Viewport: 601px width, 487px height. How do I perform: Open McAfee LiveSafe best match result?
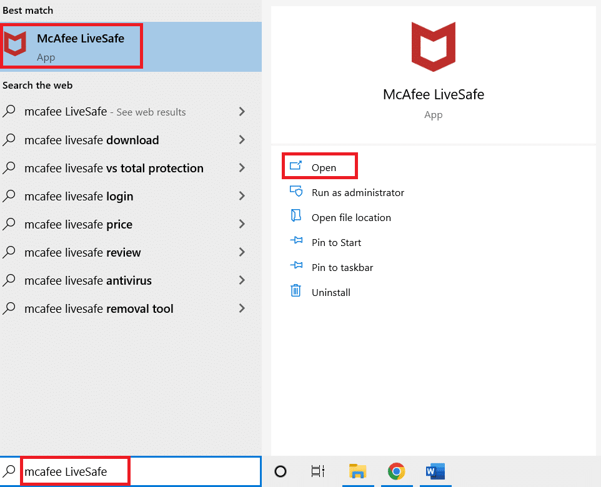(131, 47)
